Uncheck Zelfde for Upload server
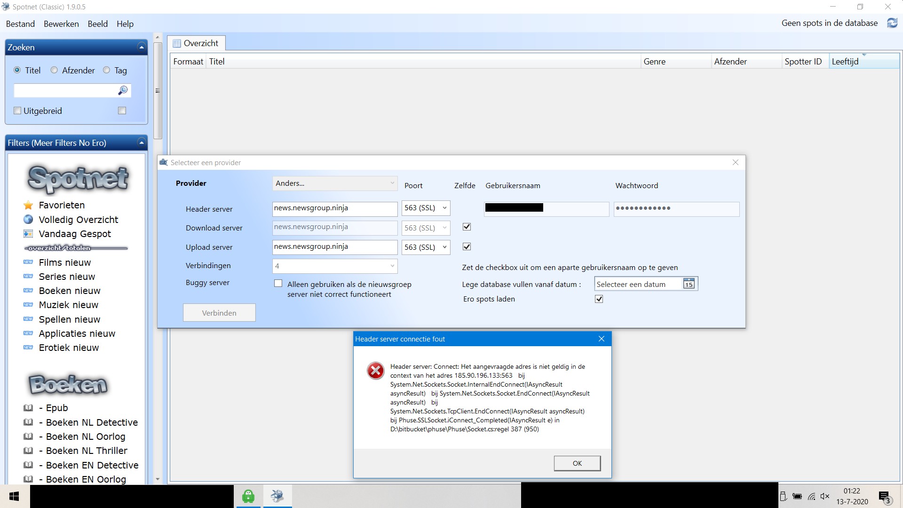Screen dimensions: 903x508 point(467,246)
